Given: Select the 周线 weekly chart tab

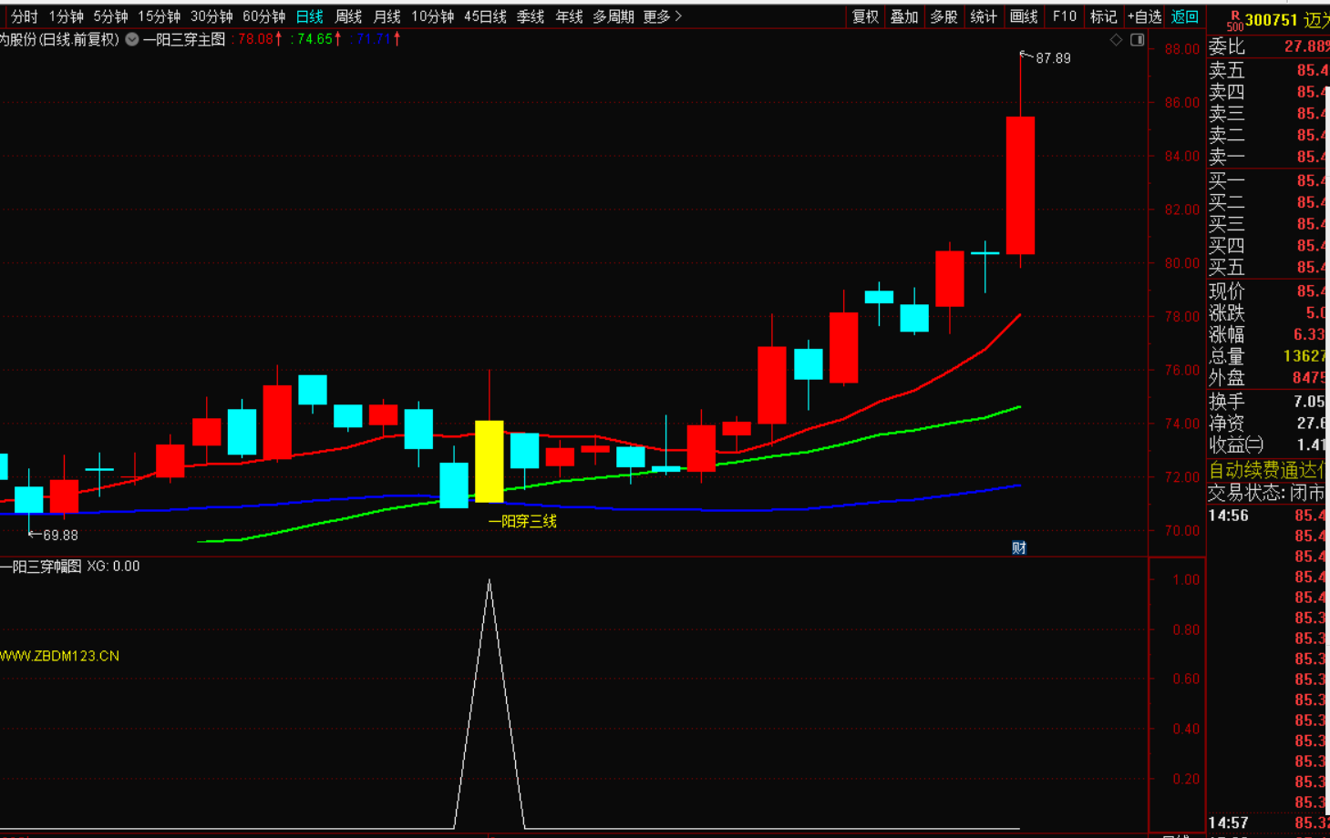Looking at the screenshot, I should [x=348, y=16].
